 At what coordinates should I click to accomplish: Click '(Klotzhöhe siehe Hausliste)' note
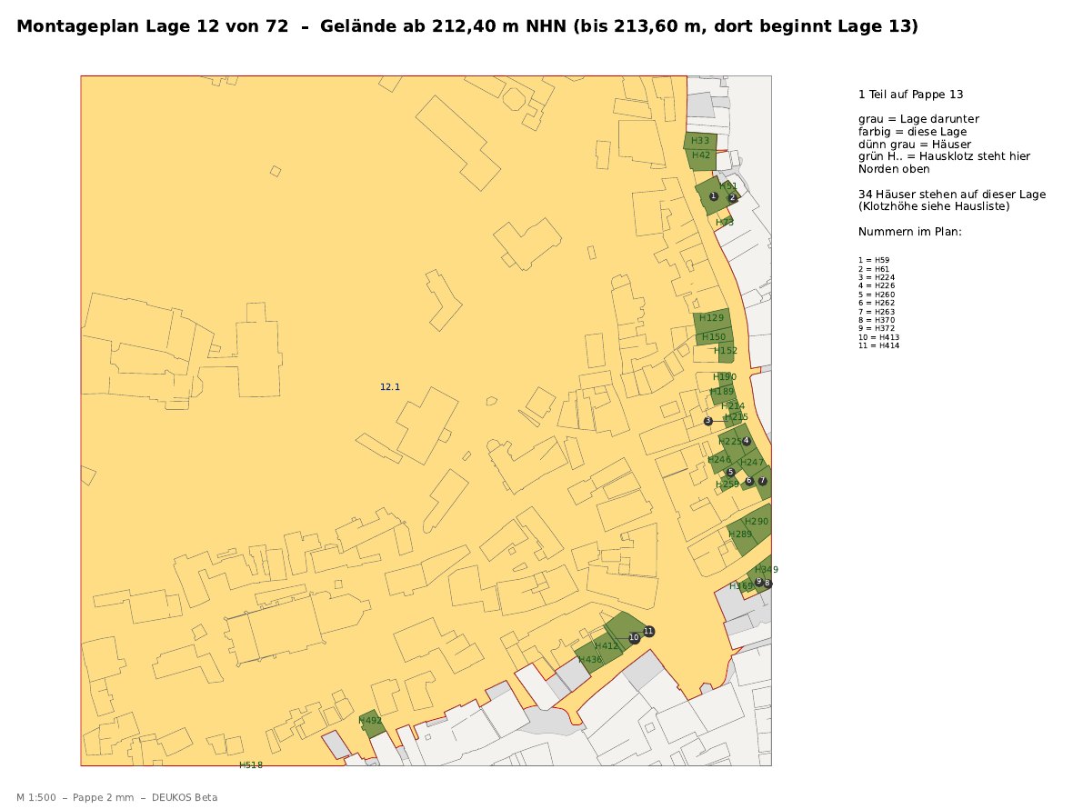pos(933,205)
